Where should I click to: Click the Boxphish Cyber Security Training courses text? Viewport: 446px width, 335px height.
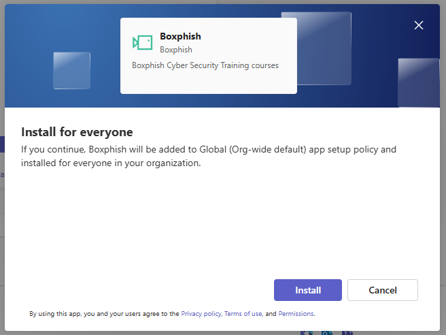click(205, 65)
